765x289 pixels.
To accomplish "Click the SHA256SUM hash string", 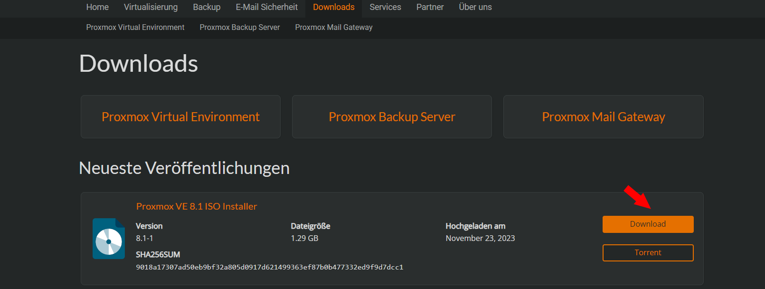I will [270, 267].
